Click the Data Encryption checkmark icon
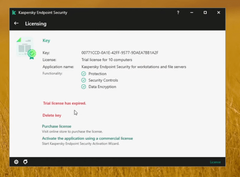 (83, 87)
